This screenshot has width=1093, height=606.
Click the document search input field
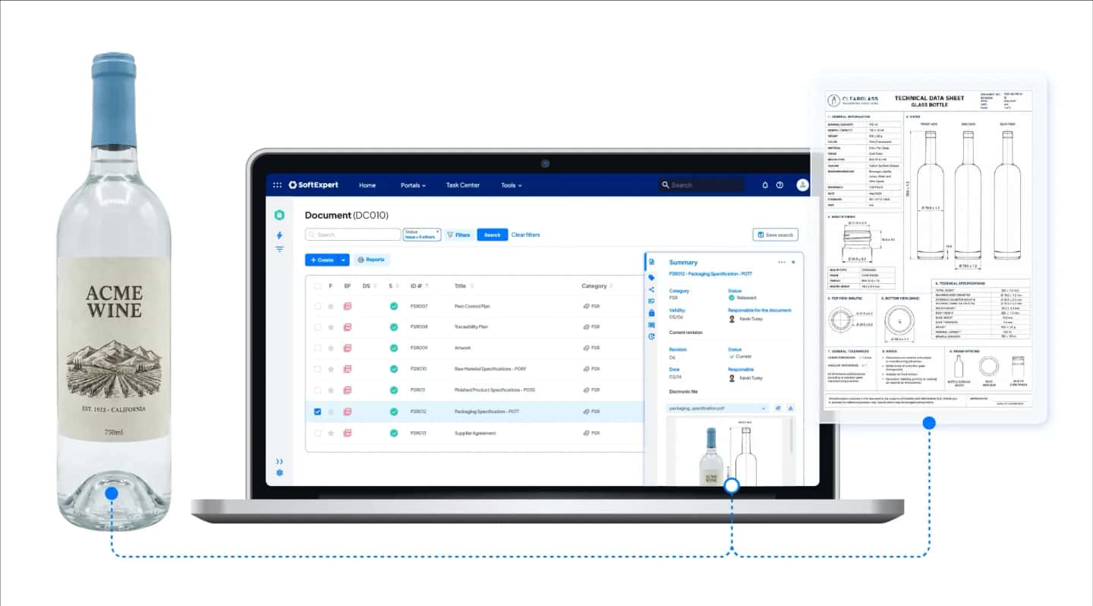(353, 235)
